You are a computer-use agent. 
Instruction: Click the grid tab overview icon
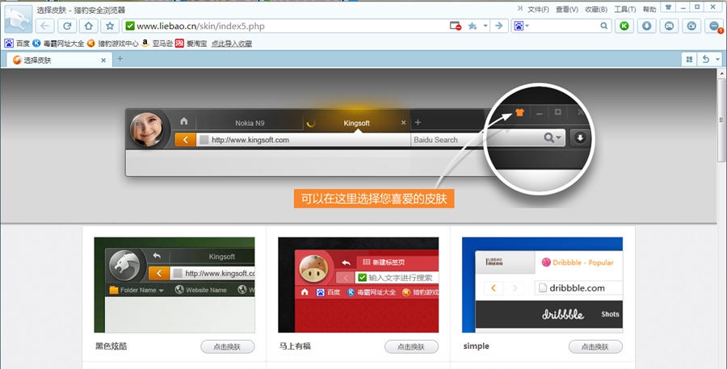pos(690,59)
